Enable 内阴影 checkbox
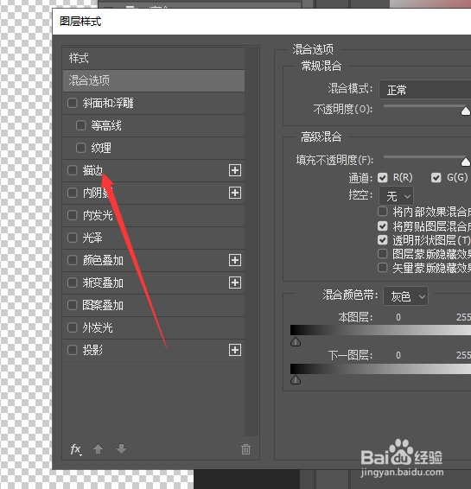The width and height of the screenshot is (471, 489). pos(72,193)
